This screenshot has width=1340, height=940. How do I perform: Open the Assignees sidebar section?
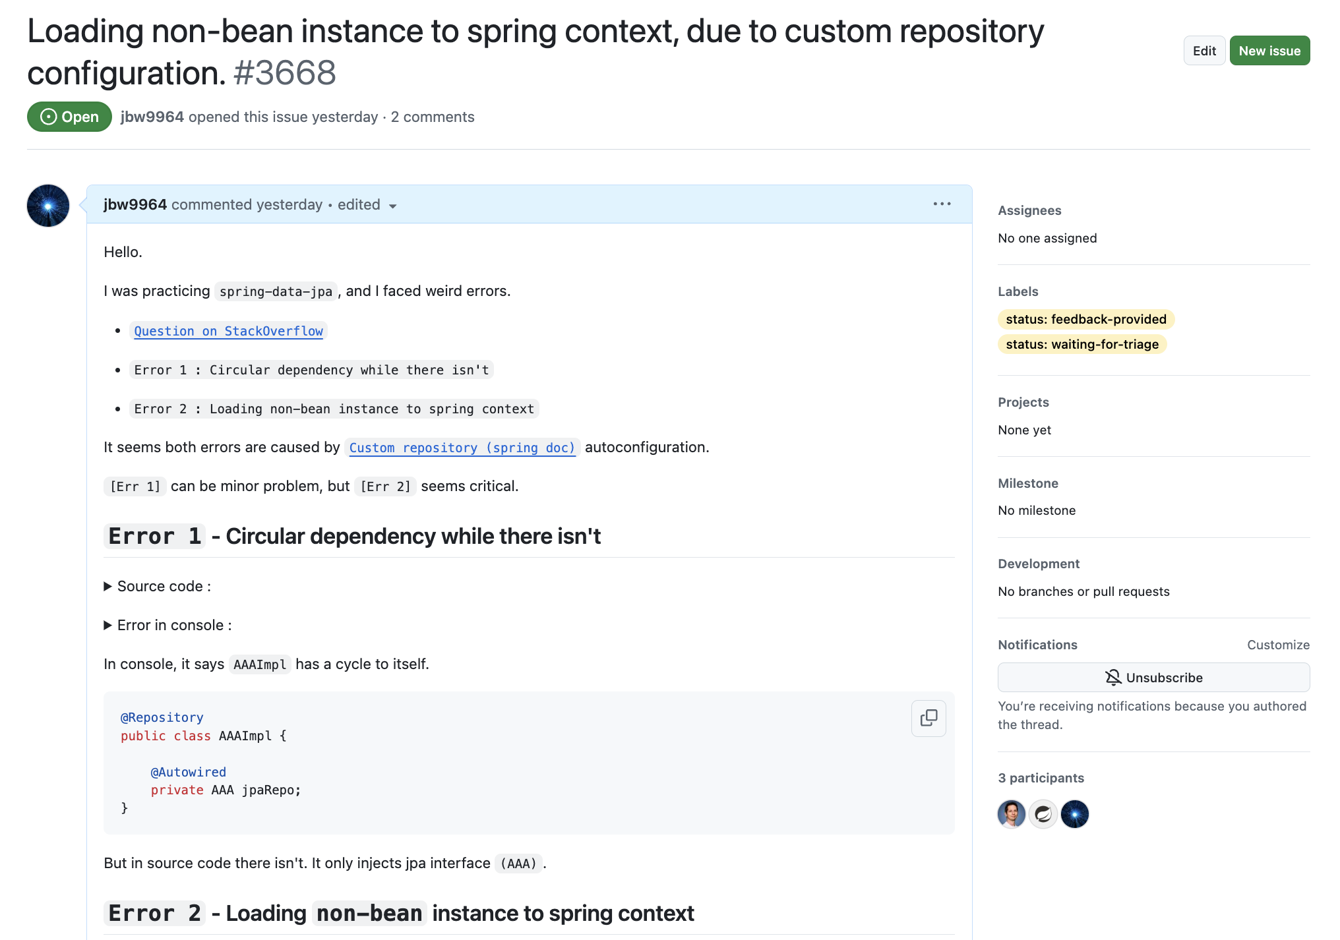1029,210
